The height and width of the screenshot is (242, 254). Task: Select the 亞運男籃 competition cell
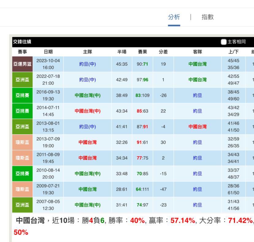click(x=22, y=64)
